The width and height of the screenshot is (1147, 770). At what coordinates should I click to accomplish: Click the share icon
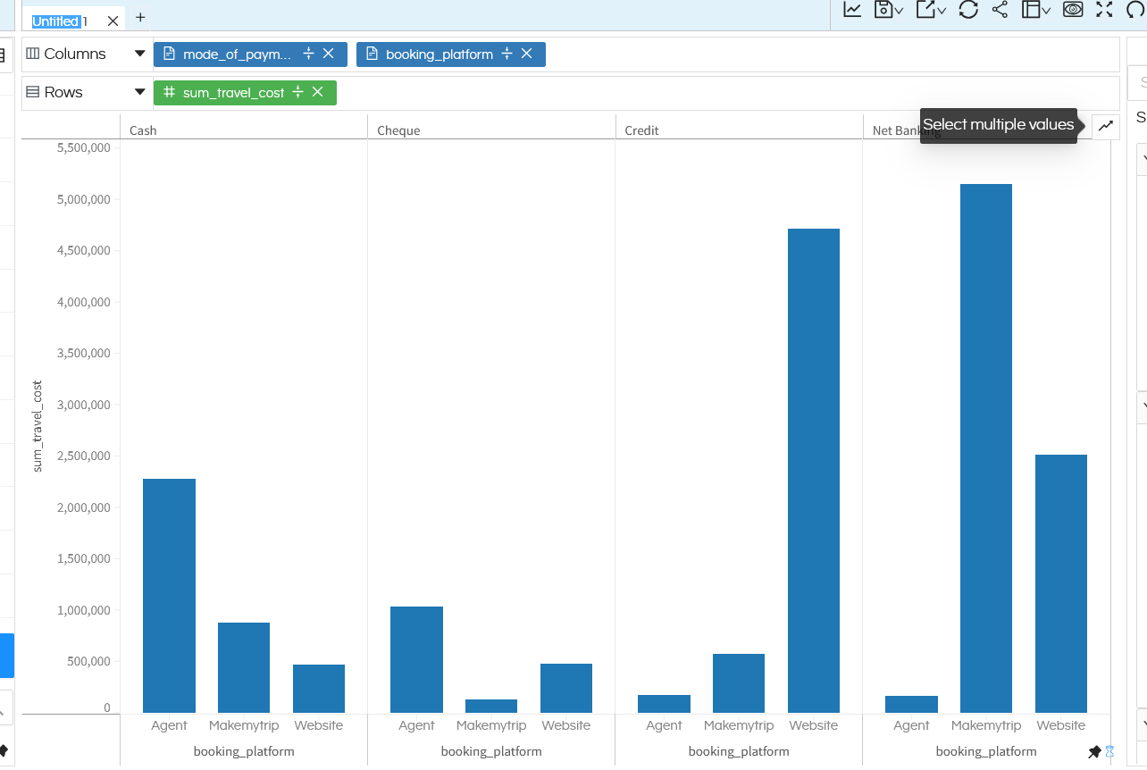[x=1000, y=10]
